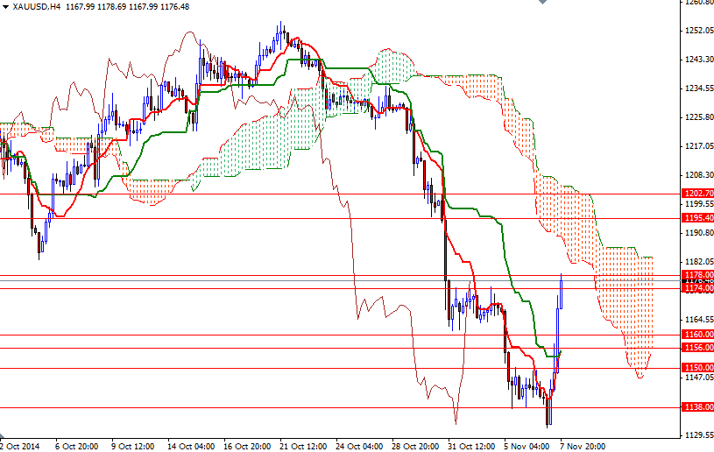714x452 pixels.
Task: Click the 1217.05 price axis value
Action: point(699,146)
